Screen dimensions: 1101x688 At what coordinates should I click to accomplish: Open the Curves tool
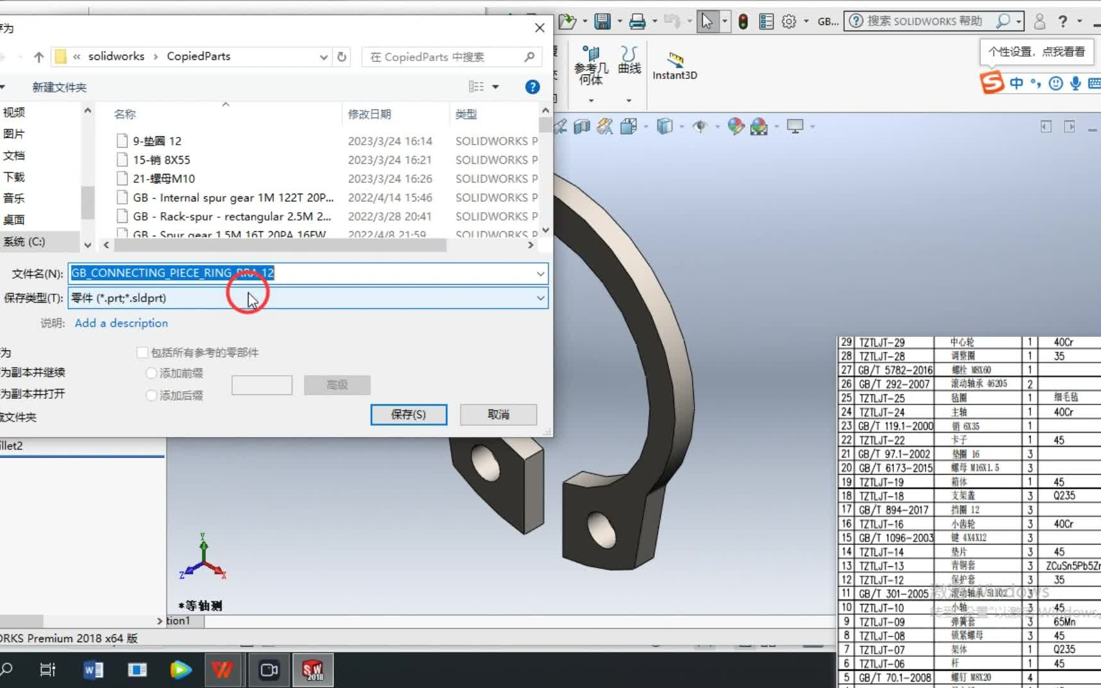630,60
